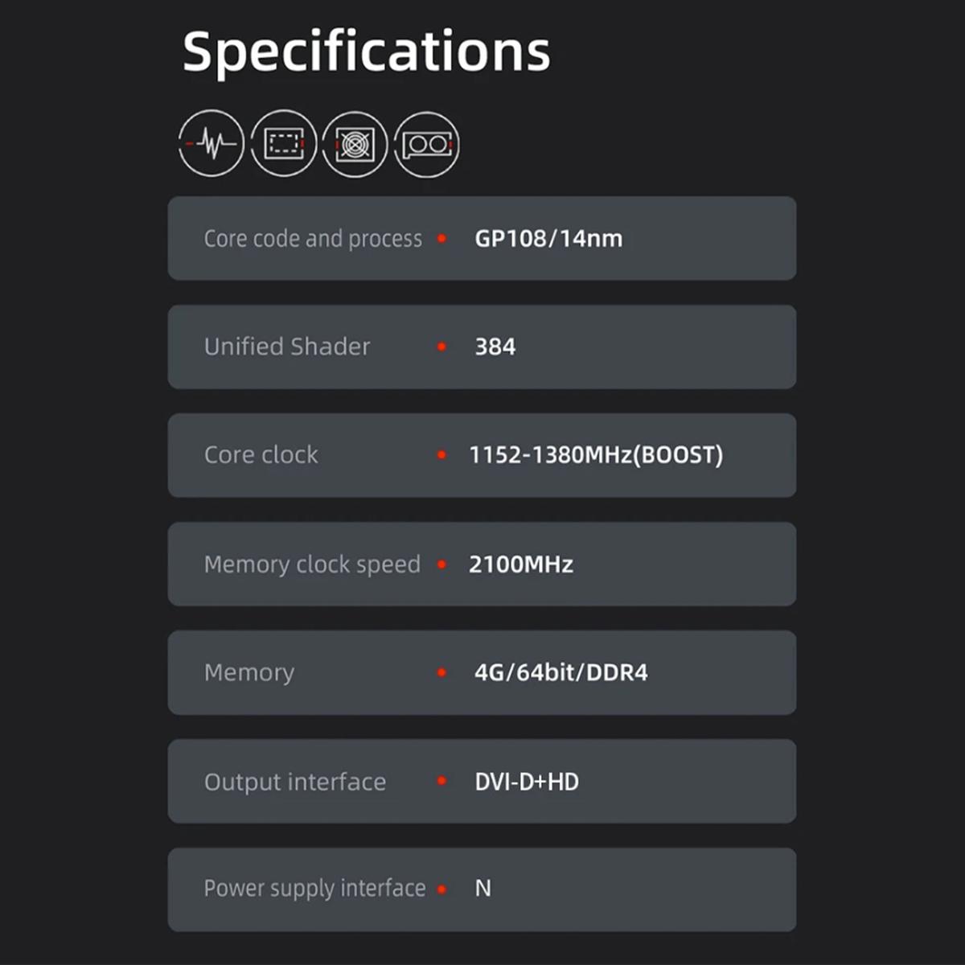Screen dimensions: 965x965
Task: Click the Output interface label
Action: click(x=295, y=782)
